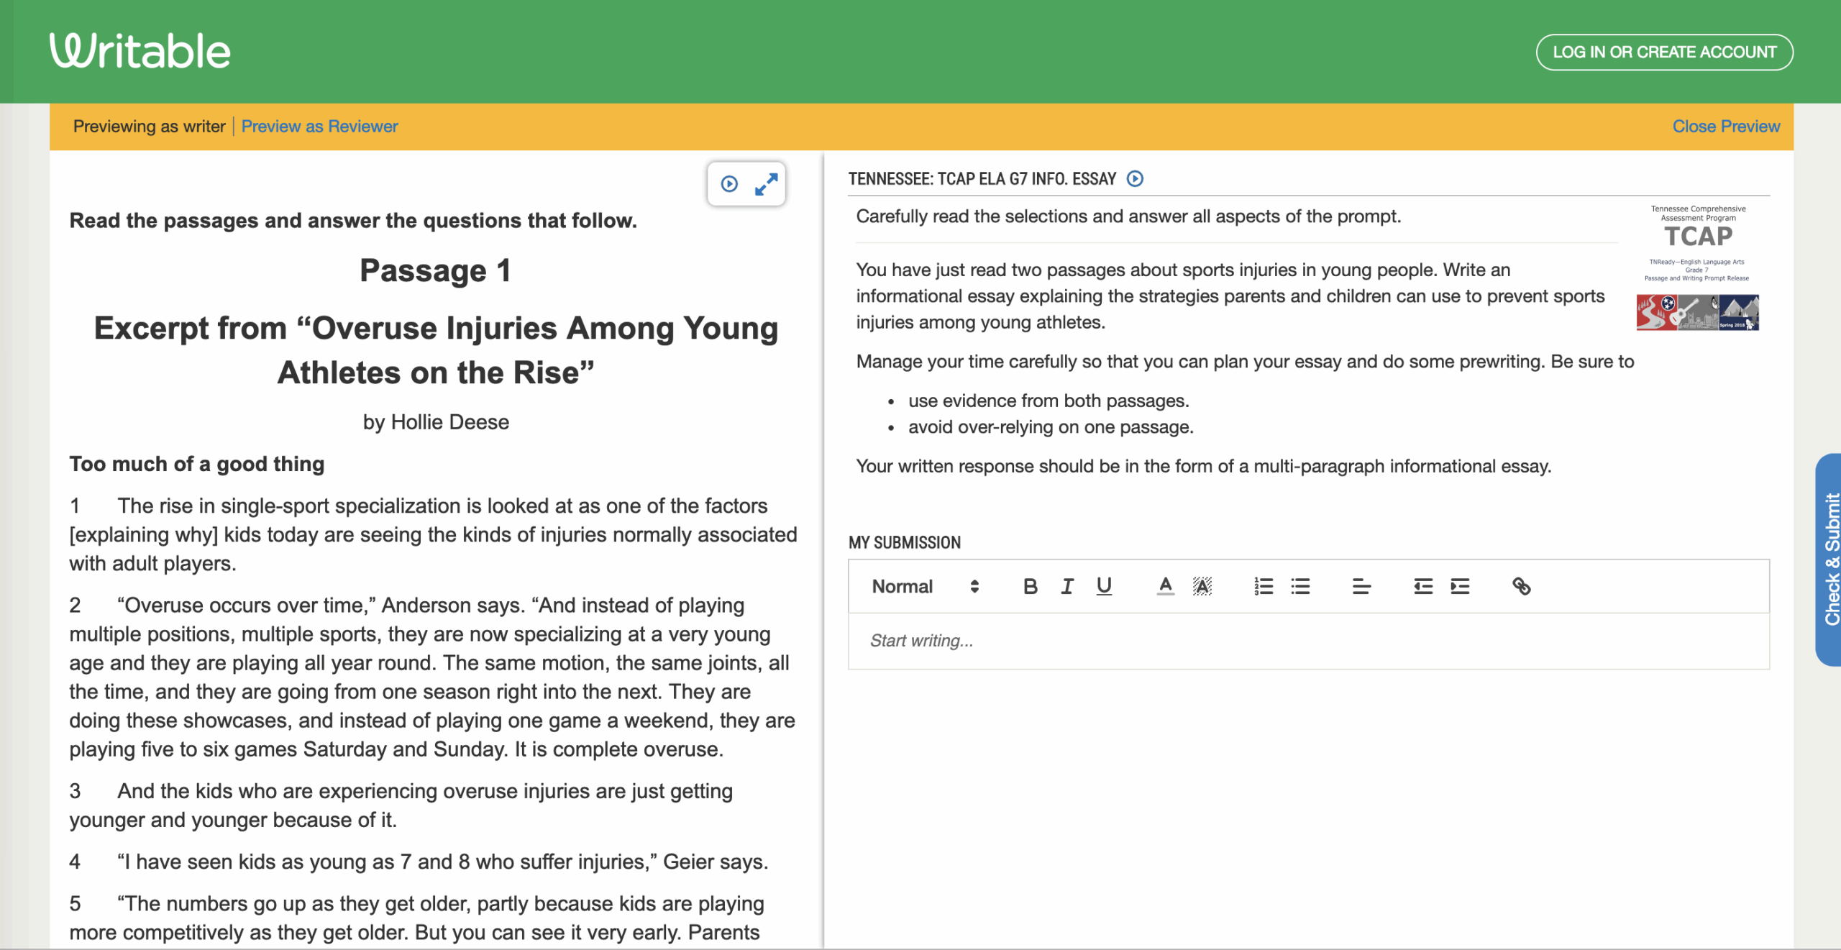Play audio for the passage
The image size is (1841, 950).
point(729,184)
